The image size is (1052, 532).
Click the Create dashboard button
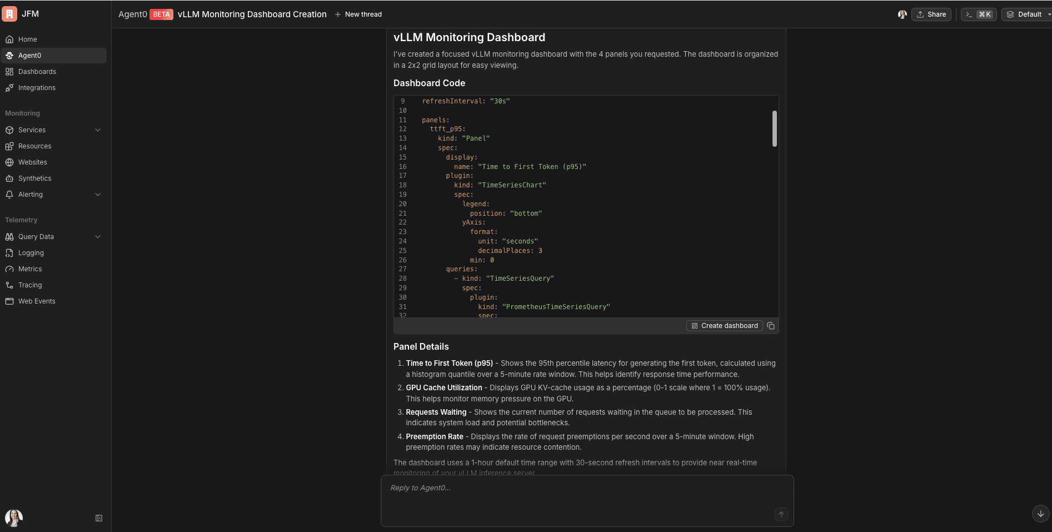tap(725, 326)
